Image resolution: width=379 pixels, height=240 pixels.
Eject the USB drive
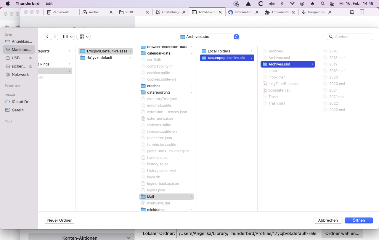pyautogui.click(x=30, y=58)
